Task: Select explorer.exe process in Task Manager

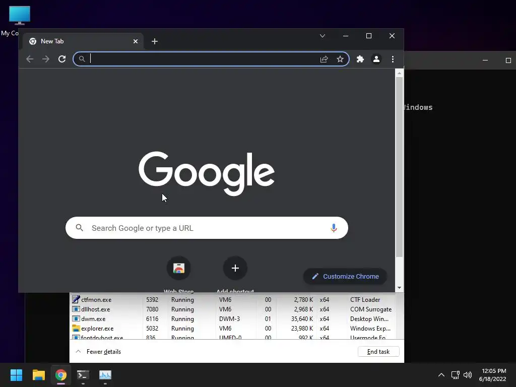Action: pyautogui.click(x=233, y=329)
